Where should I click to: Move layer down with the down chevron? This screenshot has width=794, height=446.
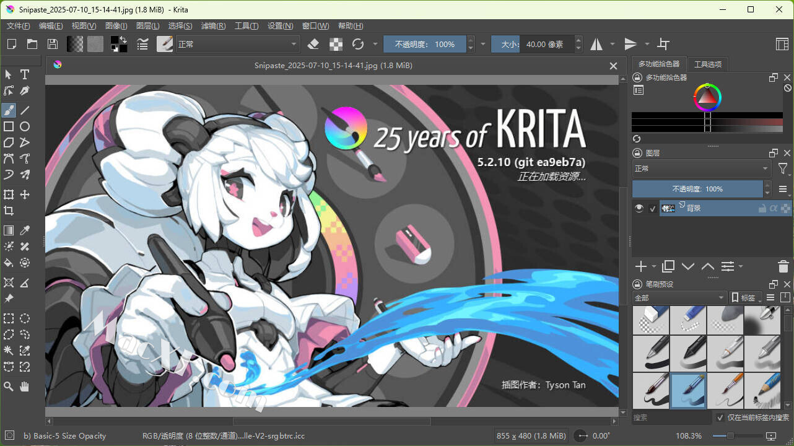(688, 266)
